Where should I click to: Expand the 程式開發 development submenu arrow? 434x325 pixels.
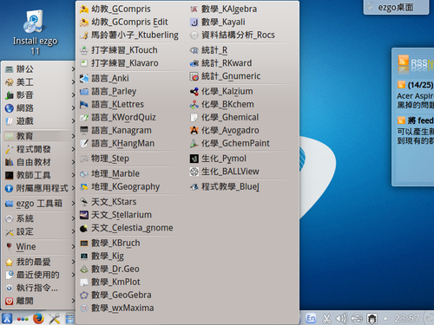pos(73,149)
